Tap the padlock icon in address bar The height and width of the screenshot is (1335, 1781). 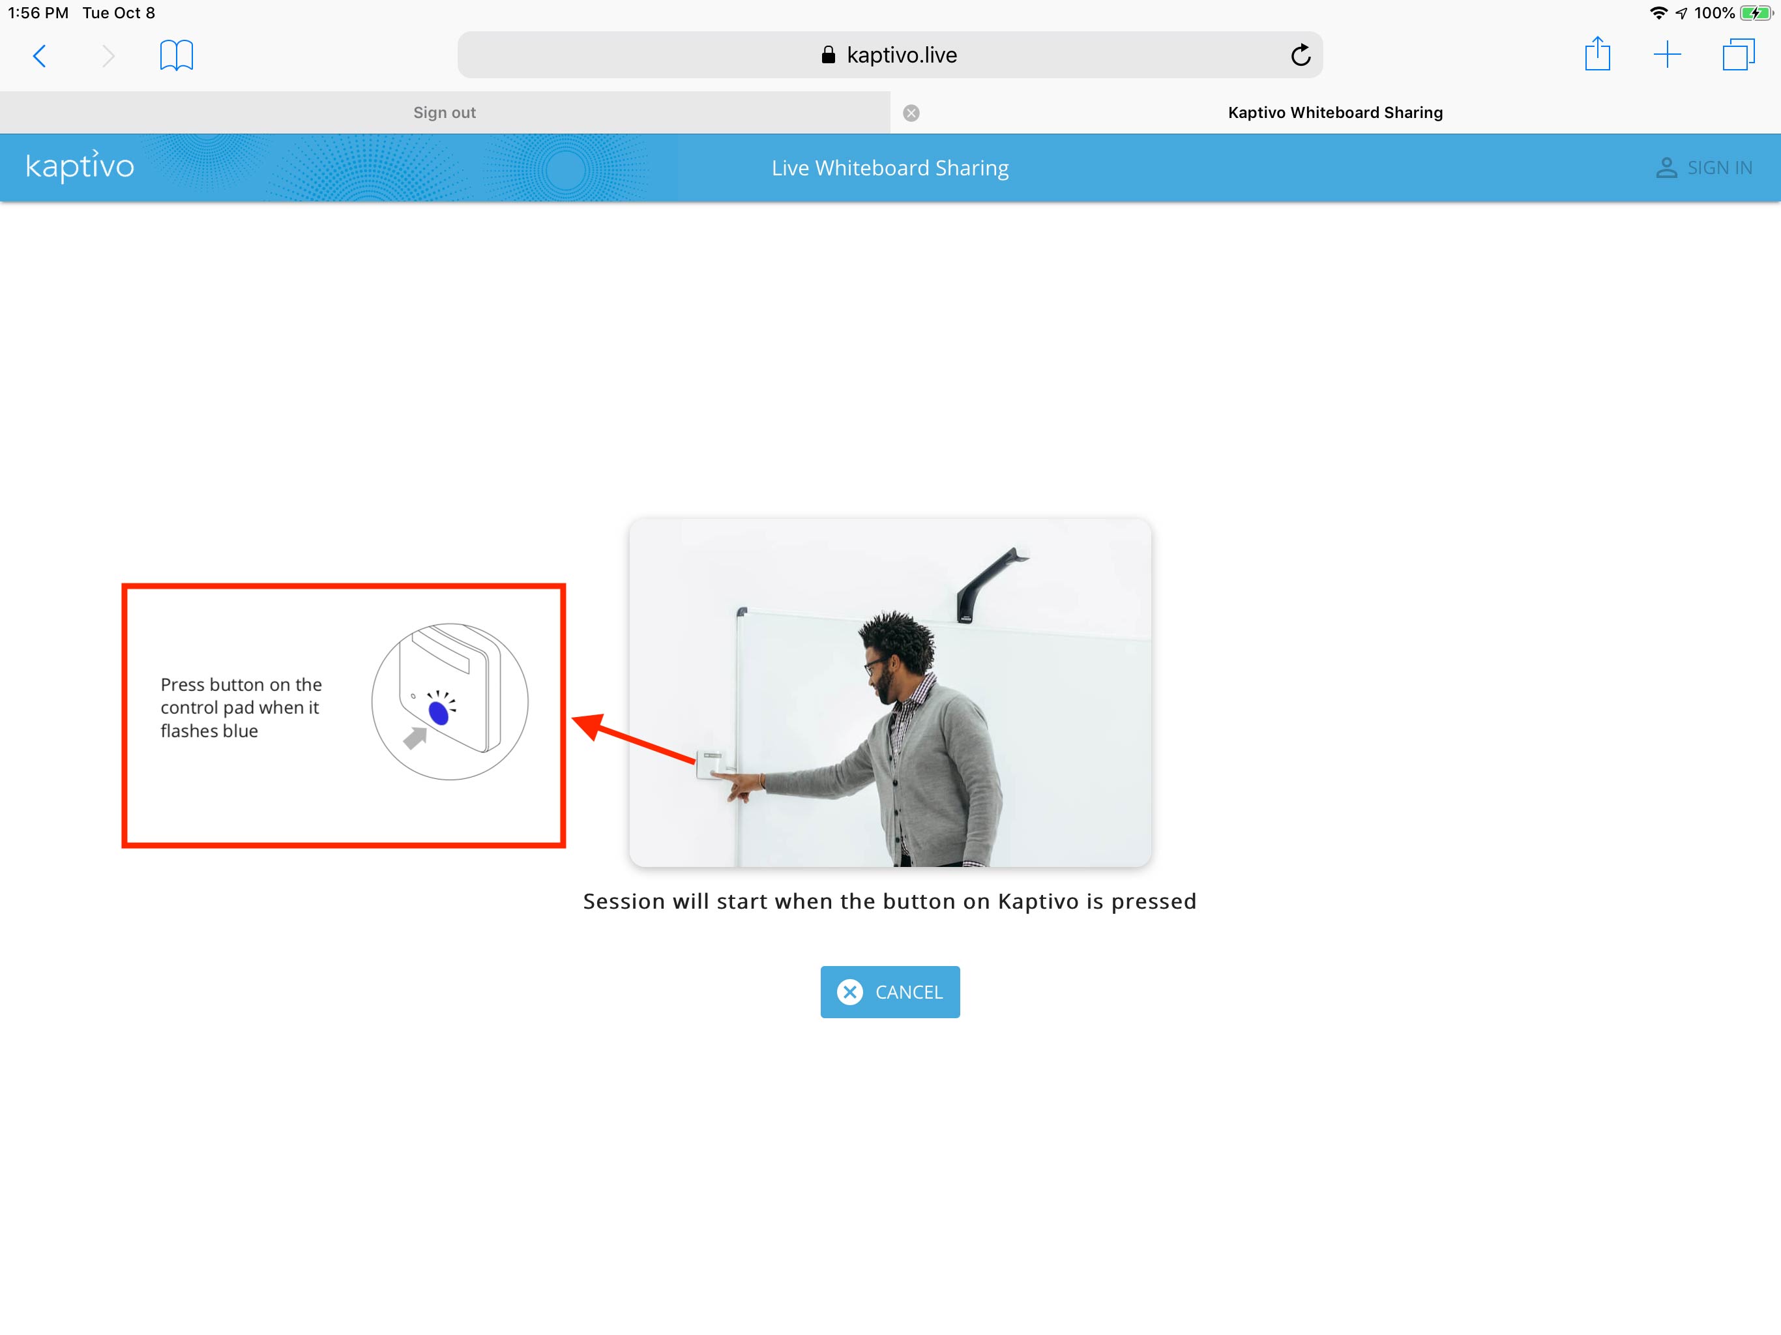(x=828, y=55)
